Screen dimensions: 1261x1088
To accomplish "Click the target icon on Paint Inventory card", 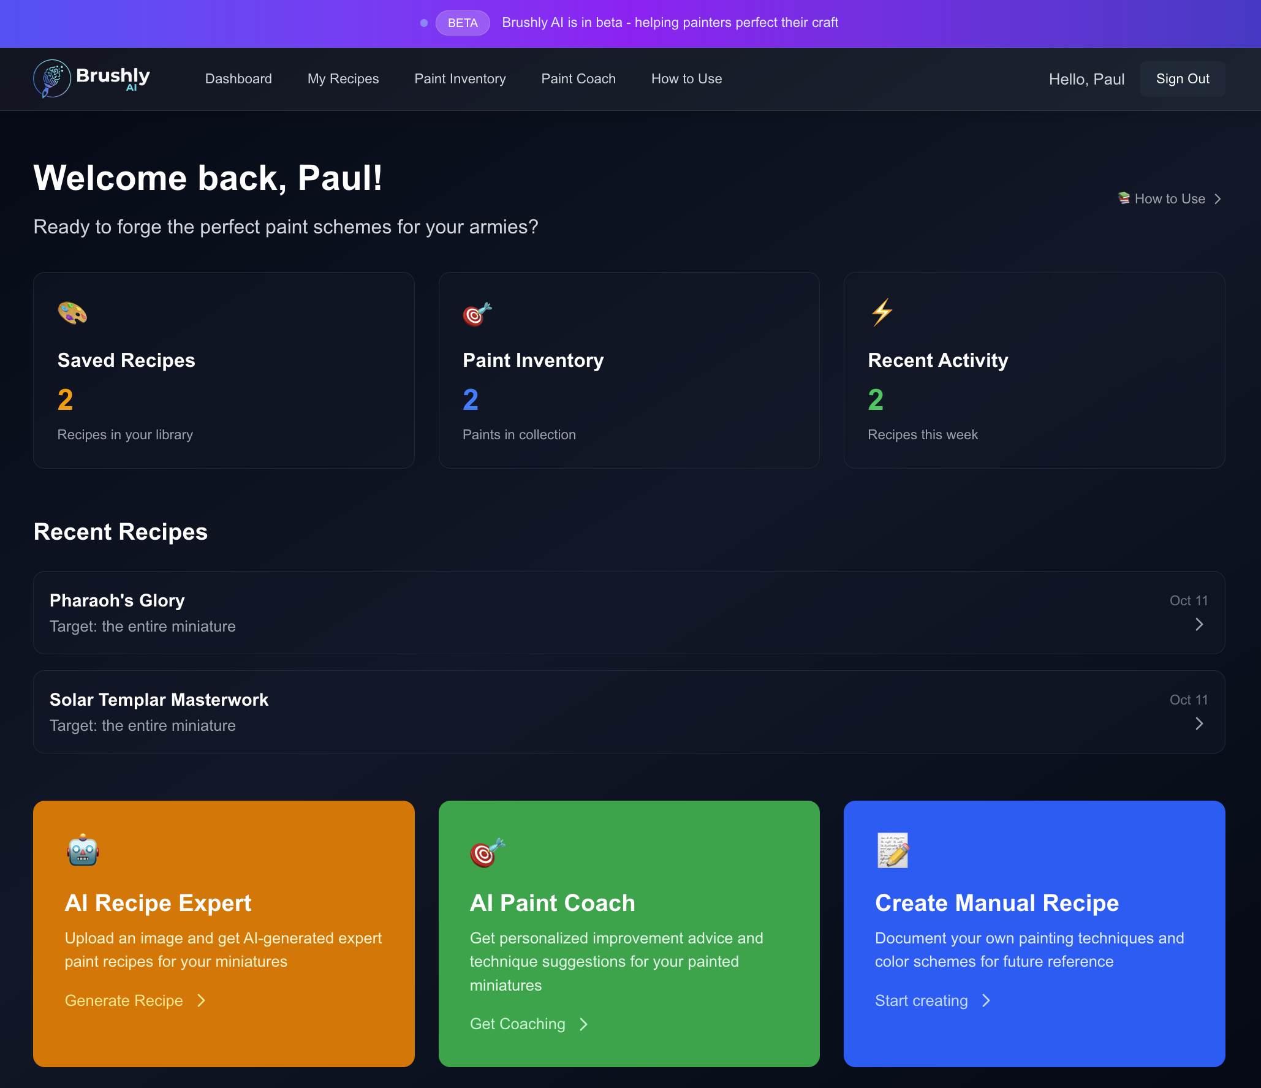I will coord(477,314).
